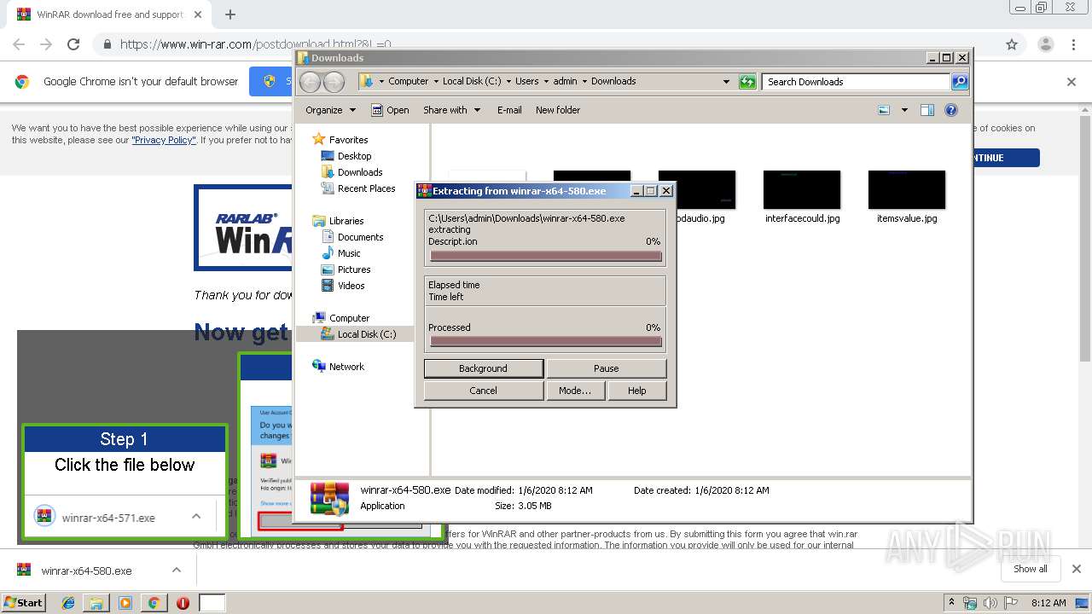Bookmark this page star icon
Image resolution: width=1092 pixels, height=614 pixels.
tap(1012, 44)
